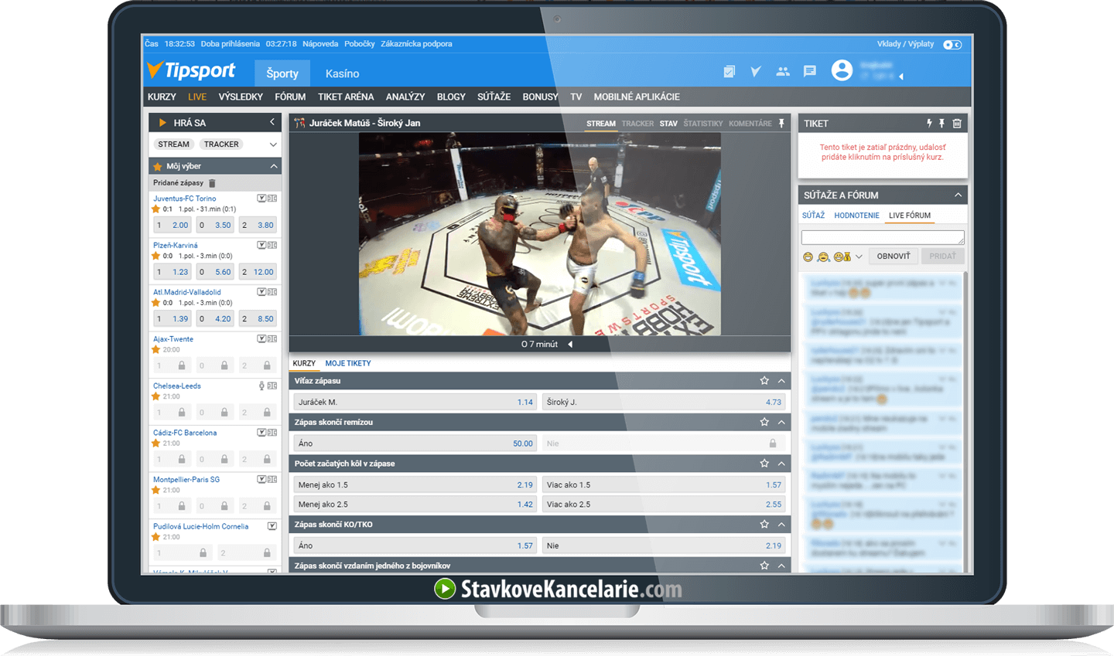Image resolution: width=1114 pixels, height=656 pixels.
Task: Collapse the stream with arrow beside O 7 minút
Action: pyautogui.click(x=570, y=345)
